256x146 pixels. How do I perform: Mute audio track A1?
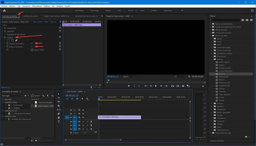tap(83, 122)
